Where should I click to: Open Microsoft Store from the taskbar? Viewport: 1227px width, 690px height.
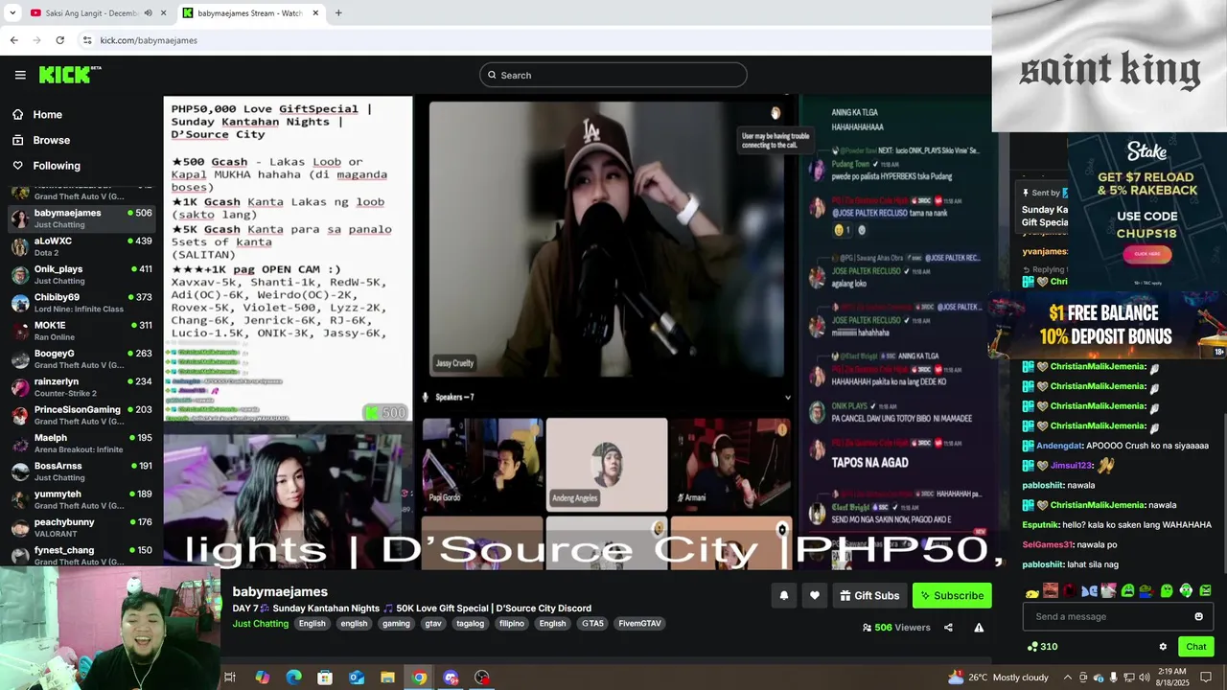325,678
